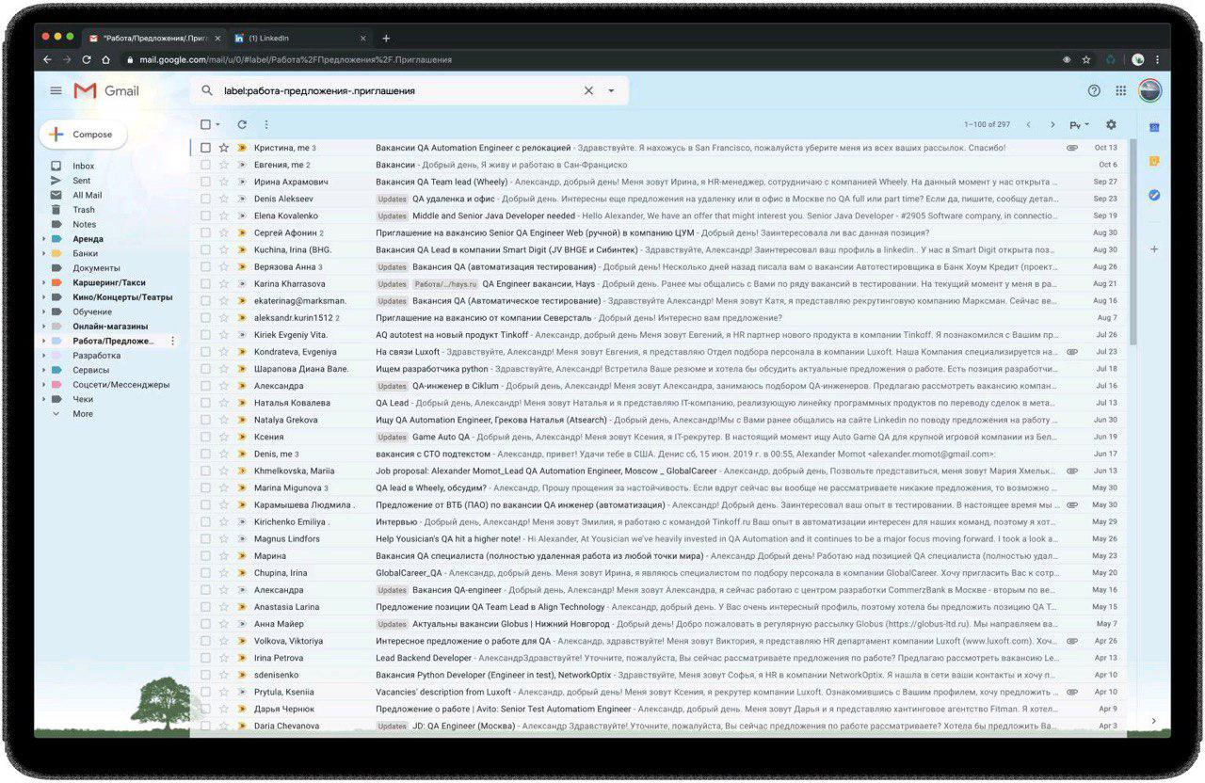Open the Tasks icon in the side panel
Viewport: 1205px width, 783px height.
coord(1154,195)
